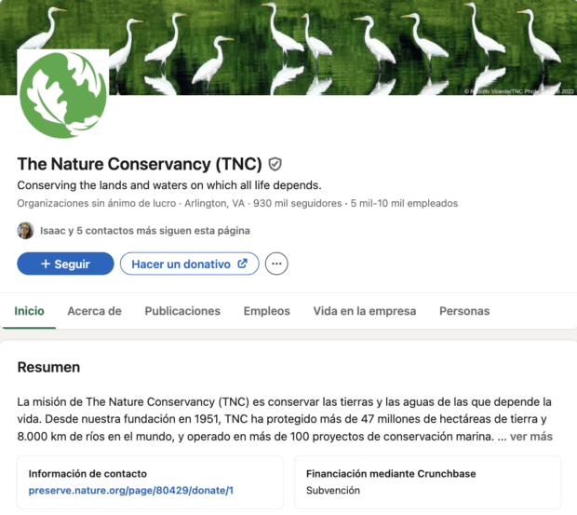
Task: Open the Publicaciones tab
Action: click(182, 311)
